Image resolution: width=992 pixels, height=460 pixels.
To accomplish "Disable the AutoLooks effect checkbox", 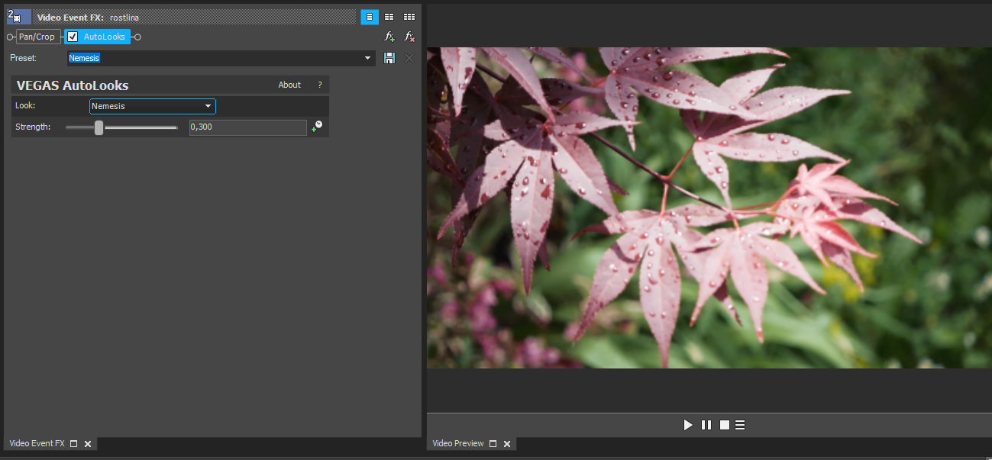I will (x=73, y=37).
